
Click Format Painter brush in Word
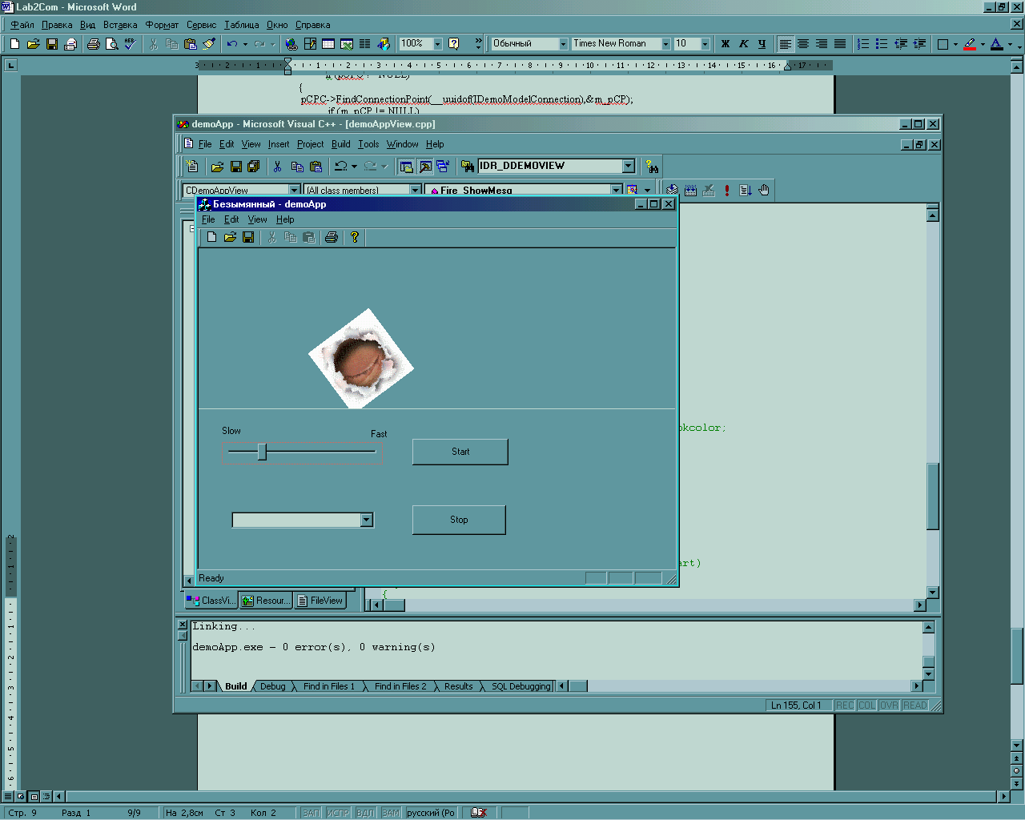point(209,44)
